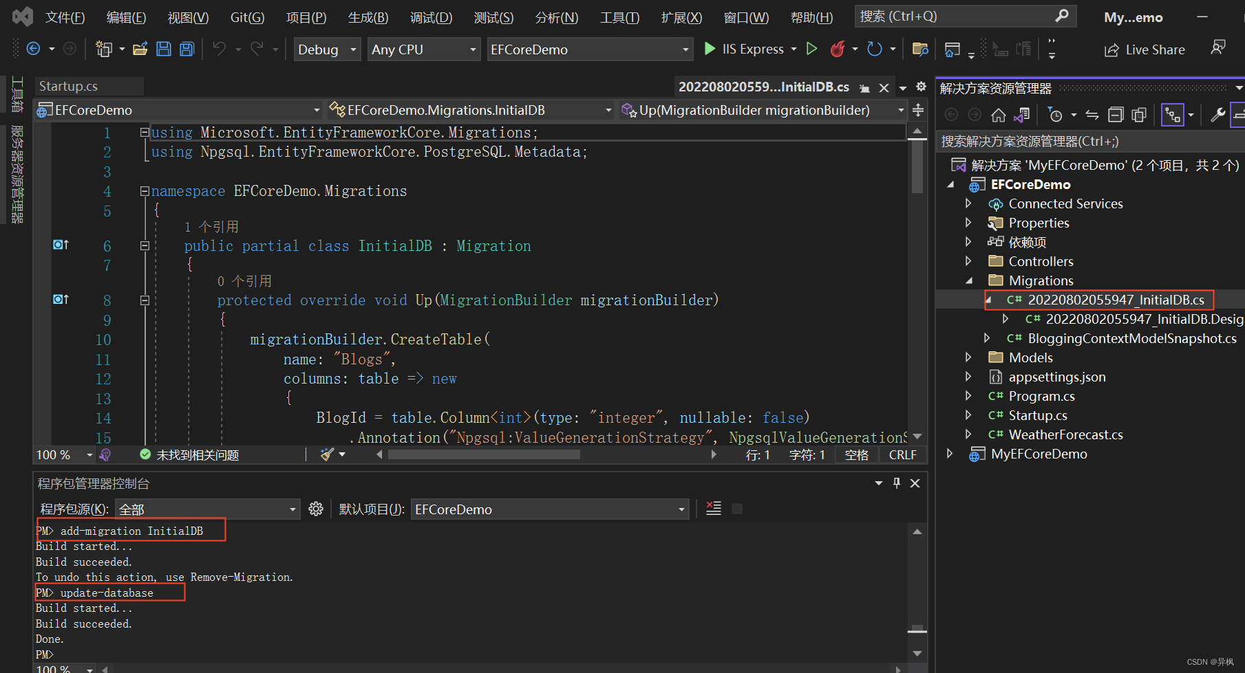Screen dimensions: 1245x673
Task: Click the Package Manager Console settings gear
Action: [316, 509]
